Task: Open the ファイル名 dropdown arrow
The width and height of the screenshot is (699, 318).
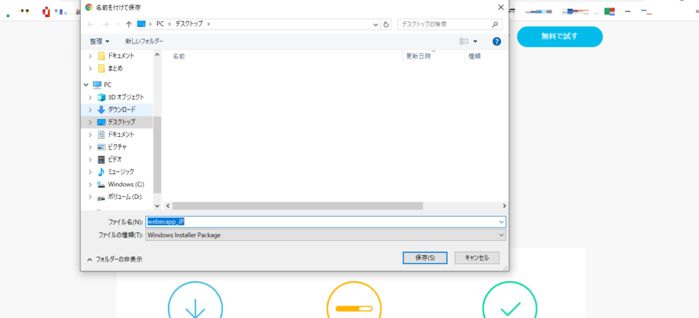Action: point(502,221)
